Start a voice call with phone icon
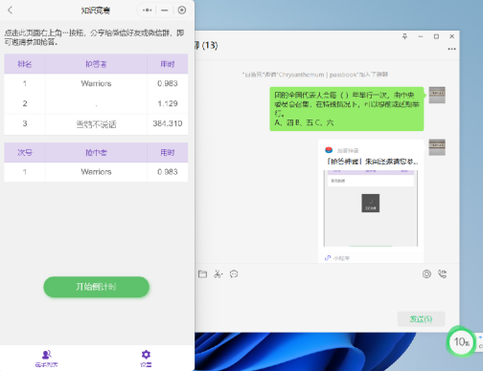Image resolution: width=483 pixels, height=371 pixels. [x=443, y=274]
